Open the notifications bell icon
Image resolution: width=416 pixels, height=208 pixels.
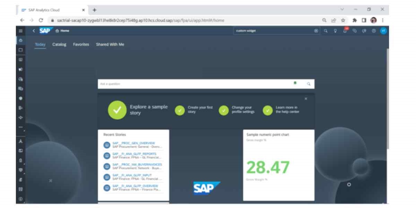(x=345, y=31)
